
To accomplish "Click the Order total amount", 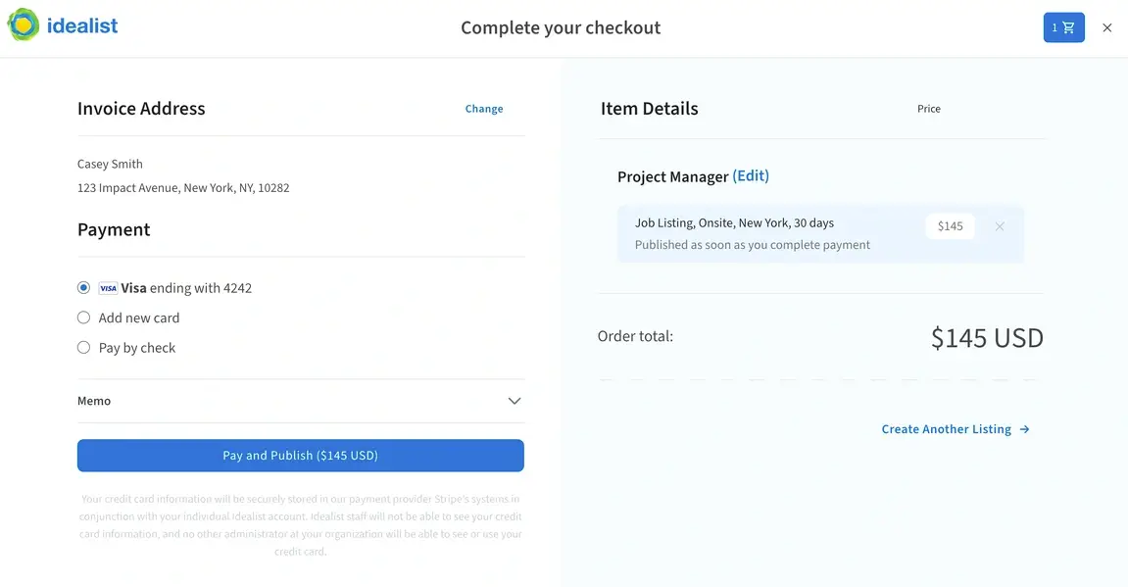I will [987, 337].
